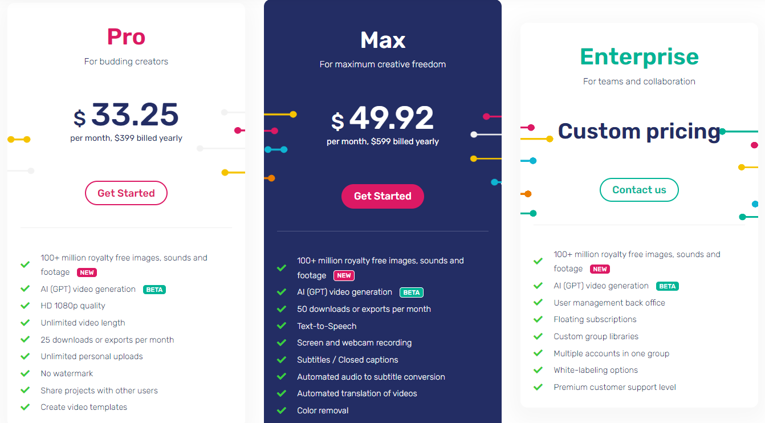Click the NEW badge in the Enterprise list
This screenshot has width=765, height=423.
[600, 269]
